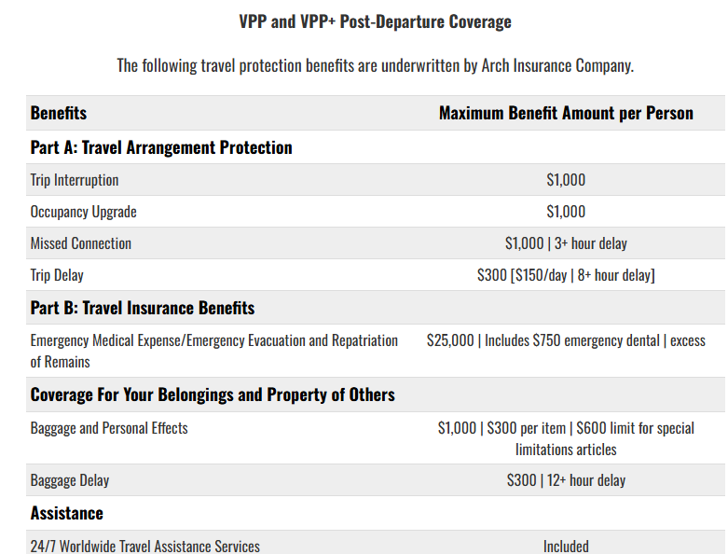Click the $1,000 amount for Trip Interruption

(566, 180)
